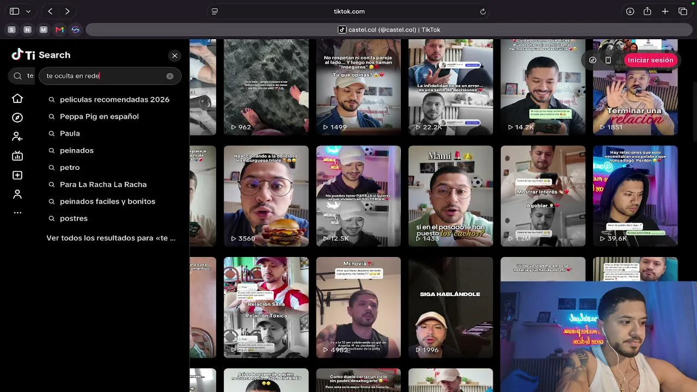Play the video with 22.2K views
The height and width of the screenshot is (392, 697).
pyautogui.click(x=451, y=87)
